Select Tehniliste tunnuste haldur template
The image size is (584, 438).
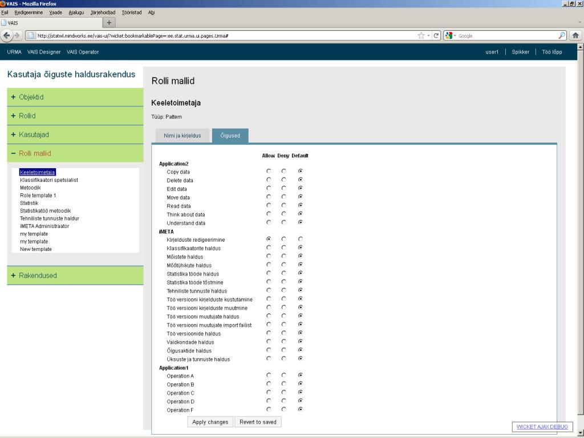(x=50, y=218)
